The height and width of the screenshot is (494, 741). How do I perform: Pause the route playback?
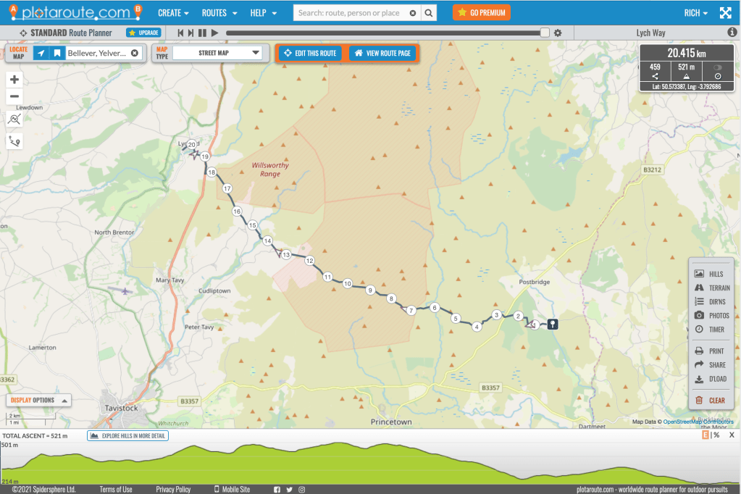click(x=203, y=33)
